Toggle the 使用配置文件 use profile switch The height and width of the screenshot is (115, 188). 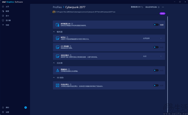(x=156, y=25)
